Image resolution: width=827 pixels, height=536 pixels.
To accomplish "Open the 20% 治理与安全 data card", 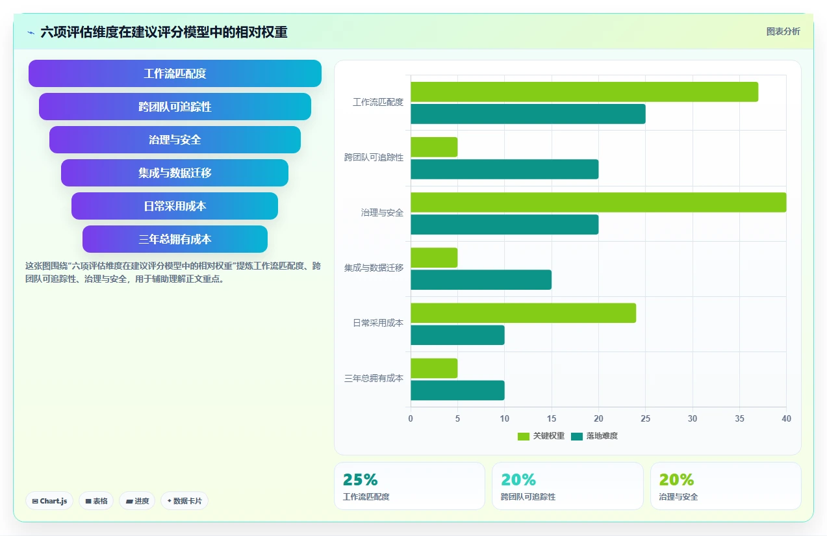I will (x=726, y=486).
